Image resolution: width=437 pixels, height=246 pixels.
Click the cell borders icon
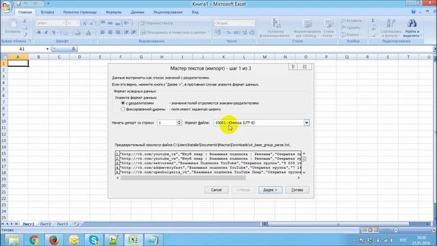pyautogui.click(x=66, y=32)
